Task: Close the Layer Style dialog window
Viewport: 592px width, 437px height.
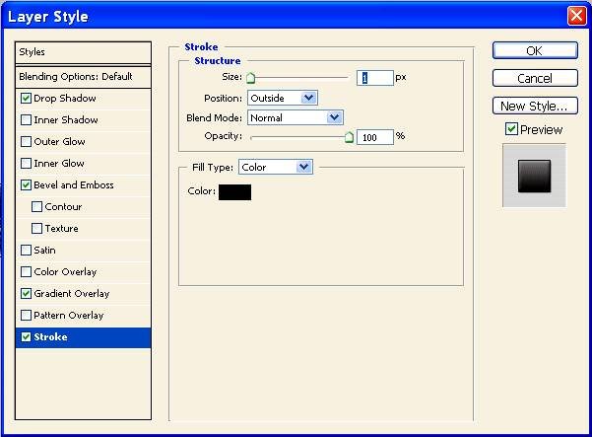Action: [x=576, y=16]
